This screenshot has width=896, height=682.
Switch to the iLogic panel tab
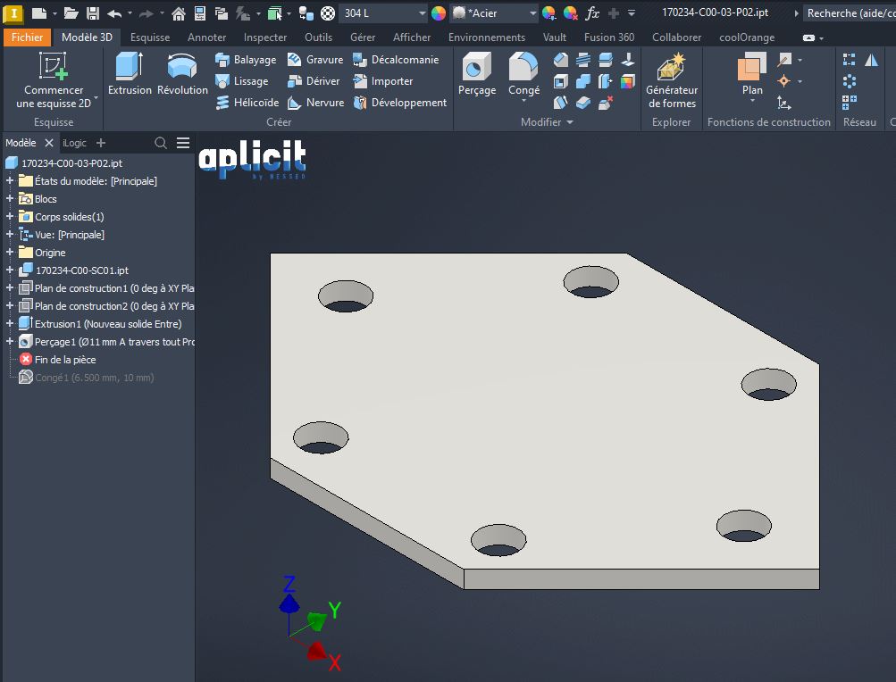pyautogui.click(x=75, y=143)
